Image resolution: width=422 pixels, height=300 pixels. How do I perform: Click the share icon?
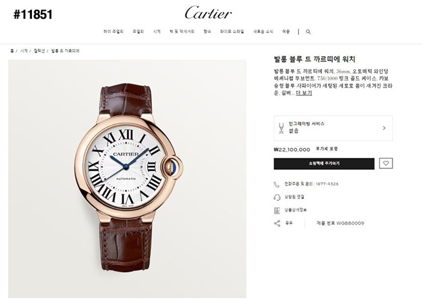(x=277, y=223)
